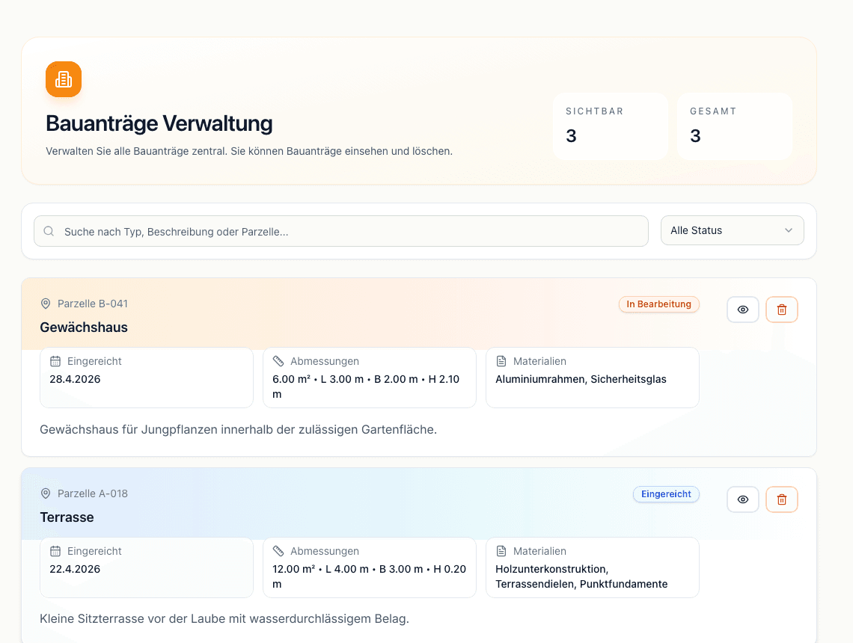853x643 pixels.
Task: View details of the Gewächshaus application
Action: tap(742, 310)
